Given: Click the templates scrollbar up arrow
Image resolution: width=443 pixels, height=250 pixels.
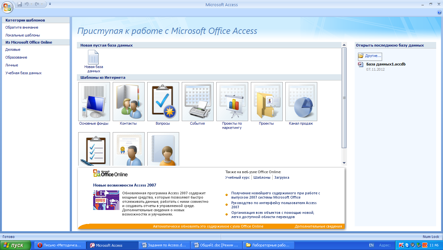Looking at the screenshot, I should click(x=344, y=45).
